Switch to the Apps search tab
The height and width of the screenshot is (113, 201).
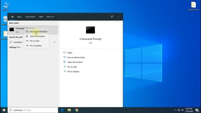[x=19, y=17]
